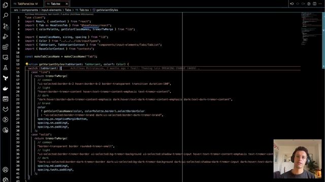Click line number 31 in the gutter
Viewport: 325px width, 182px height.
(x=18, y=134)
